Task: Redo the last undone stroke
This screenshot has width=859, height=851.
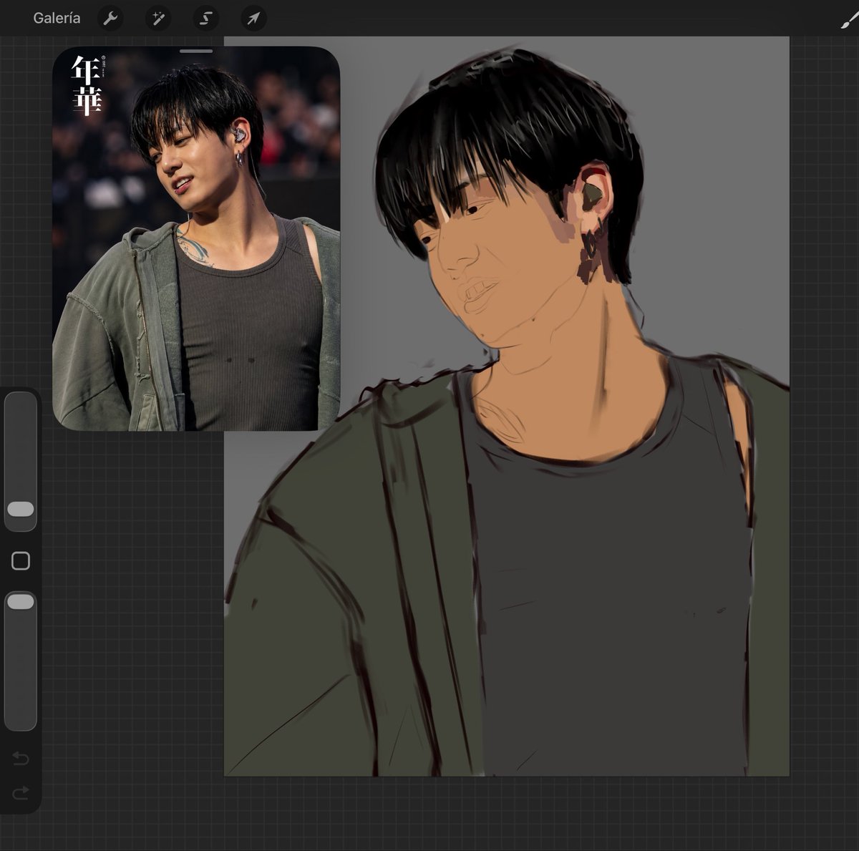Action: (21, 792)
